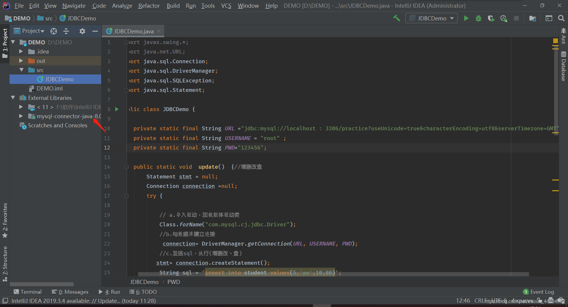
Task: Run with coverage icon
Action: click(491, 18)
